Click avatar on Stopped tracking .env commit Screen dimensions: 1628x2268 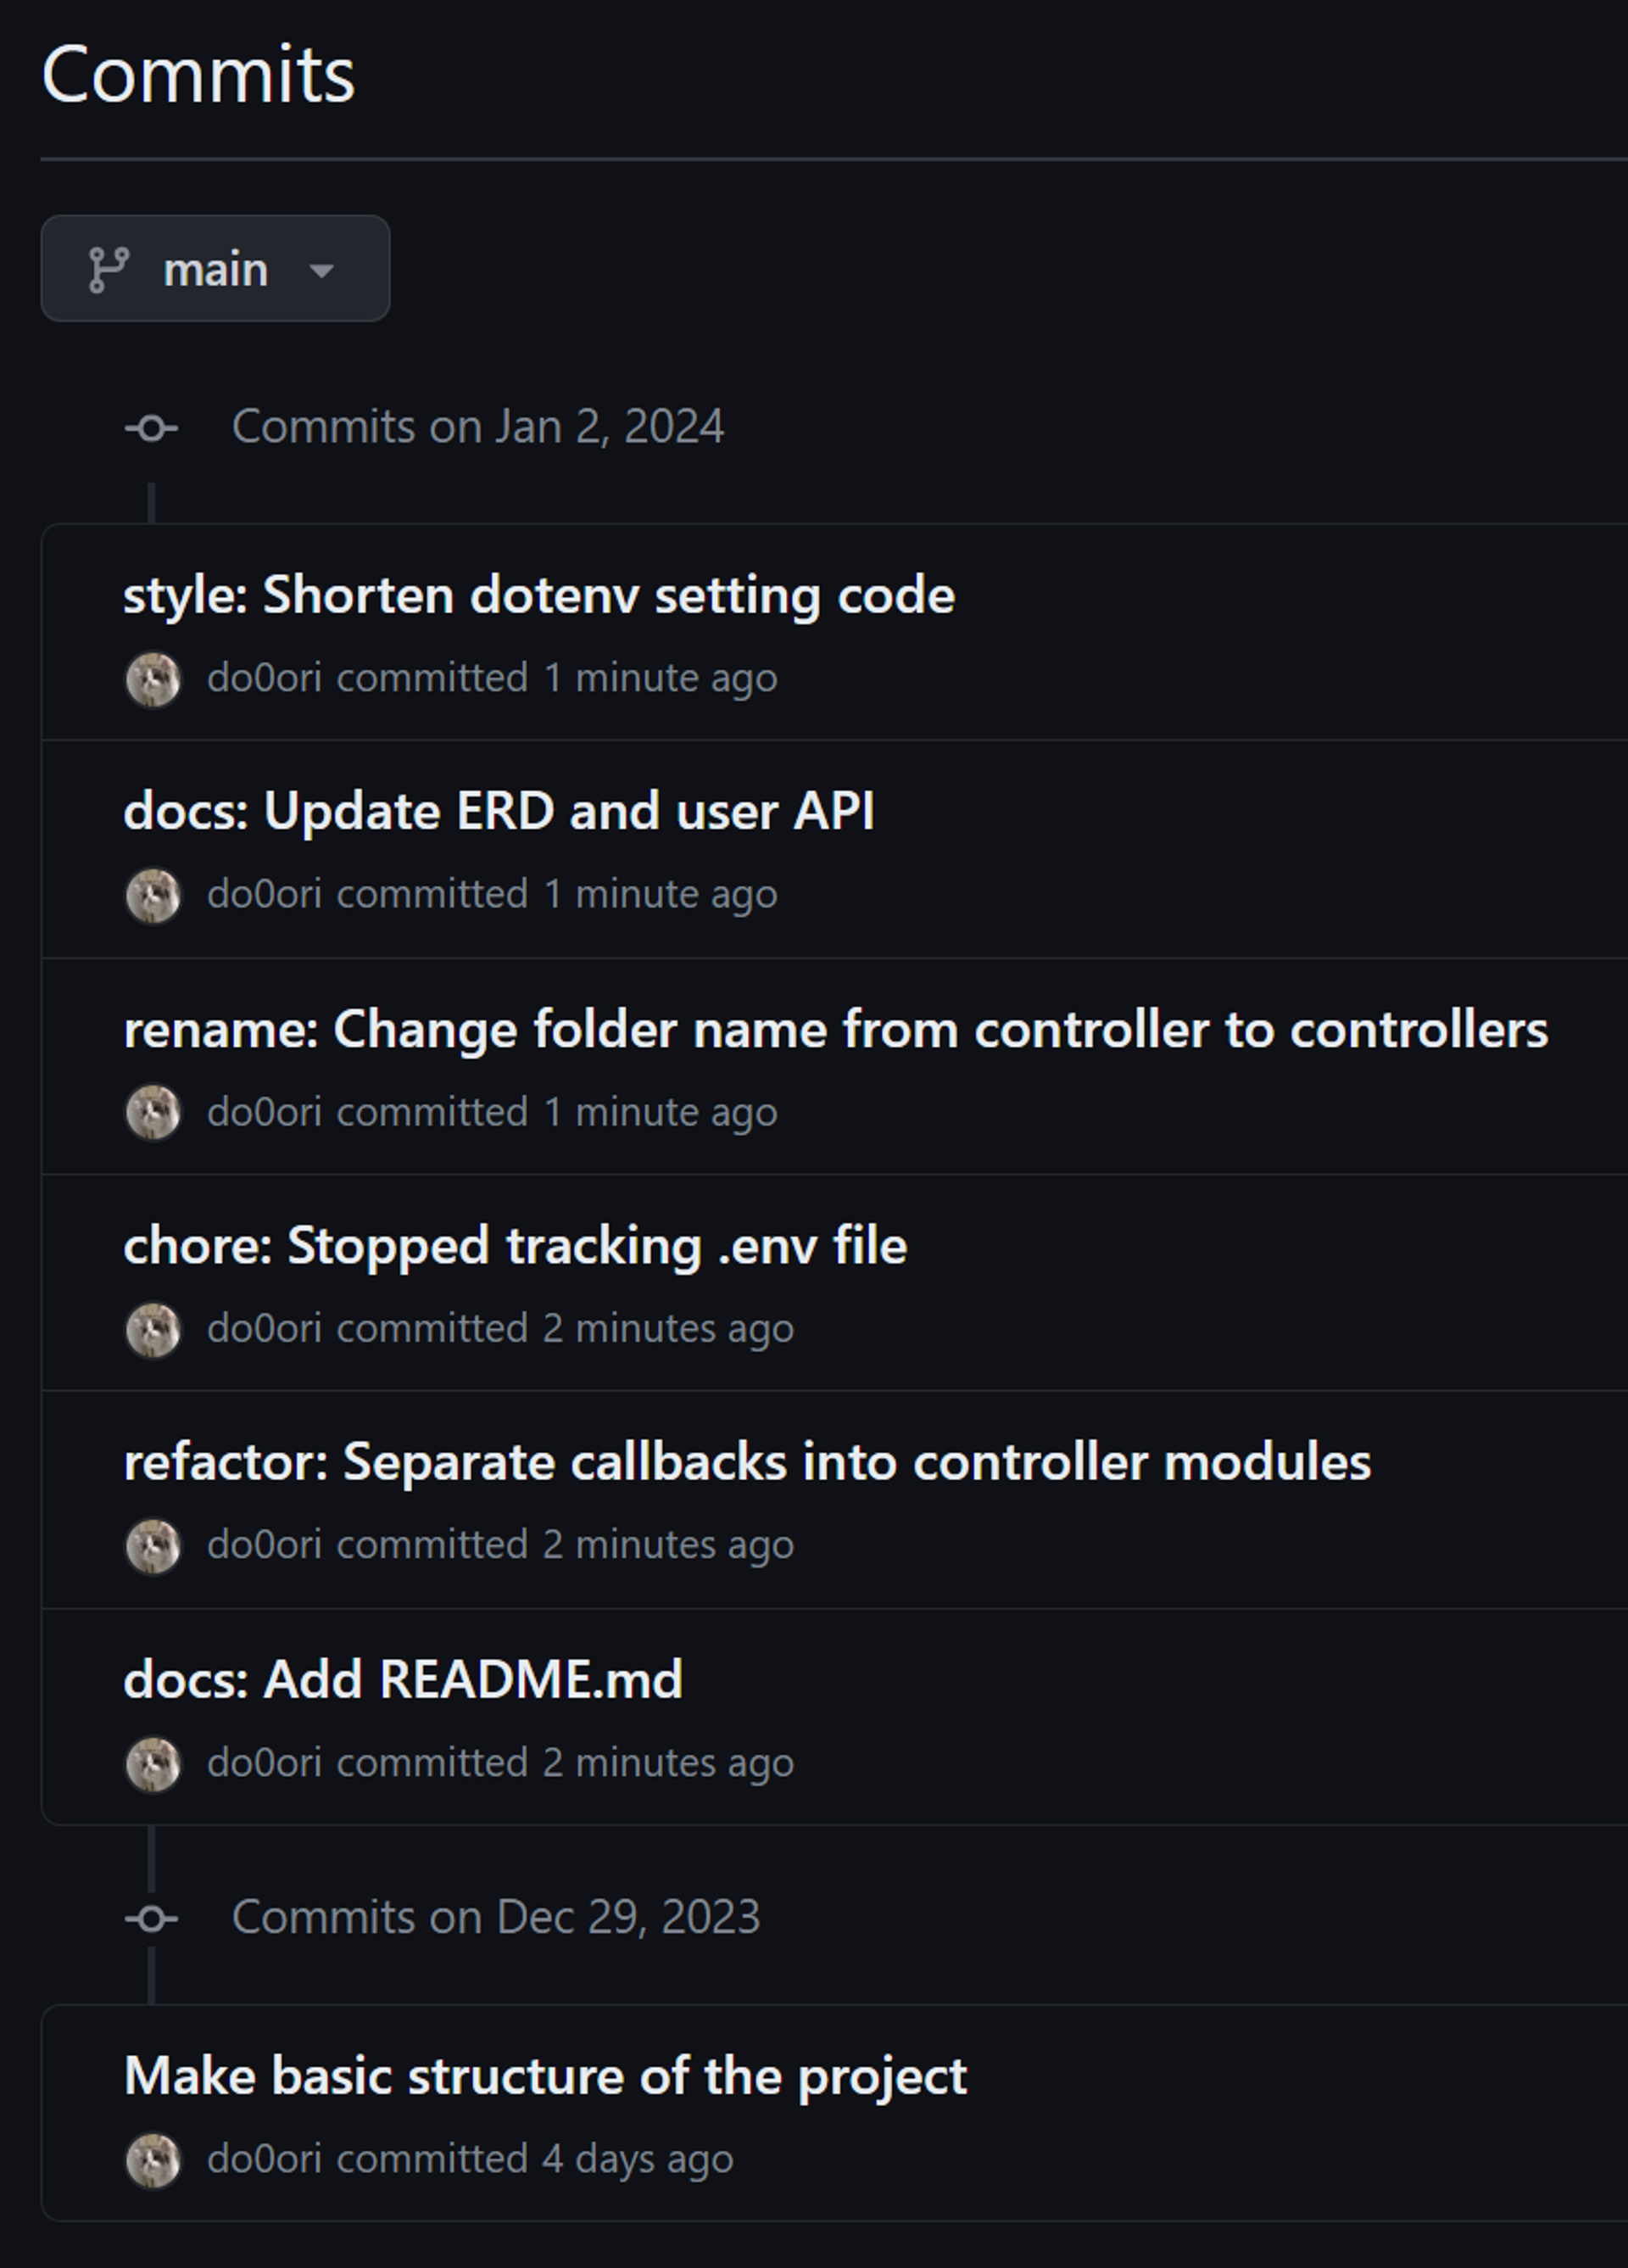pyautogui.click(x=153, y=1329)
